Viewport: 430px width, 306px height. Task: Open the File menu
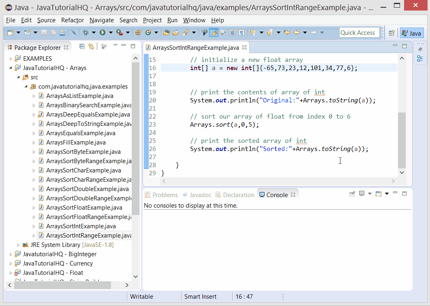(11, 20)
